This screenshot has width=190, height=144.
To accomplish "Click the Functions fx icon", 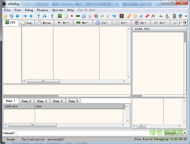I will (x=153, y=16).
